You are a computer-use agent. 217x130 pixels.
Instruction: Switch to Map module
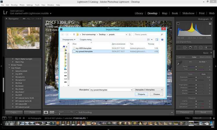pyautogui.click(x=164, y=13)
